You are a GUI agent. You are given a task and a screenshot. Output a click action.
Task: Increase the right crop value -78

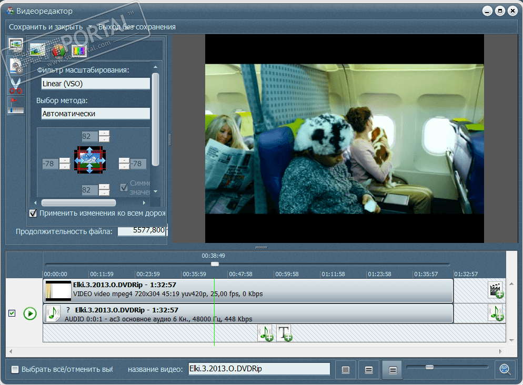pyautogui.click(x=124, y=160)
